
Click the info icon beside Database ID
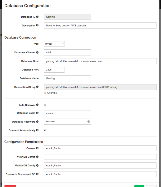point(37,17)
